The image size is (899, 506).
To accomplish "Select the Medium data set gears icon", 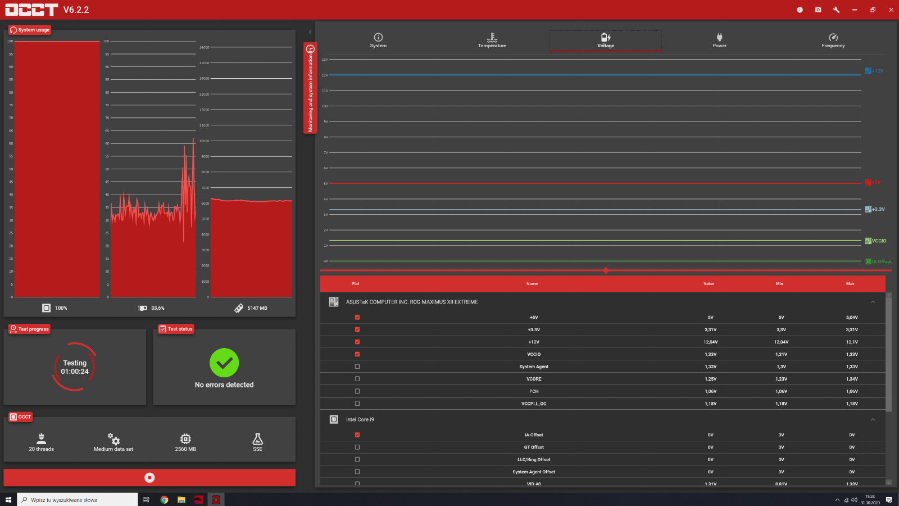I will (113, 439).
